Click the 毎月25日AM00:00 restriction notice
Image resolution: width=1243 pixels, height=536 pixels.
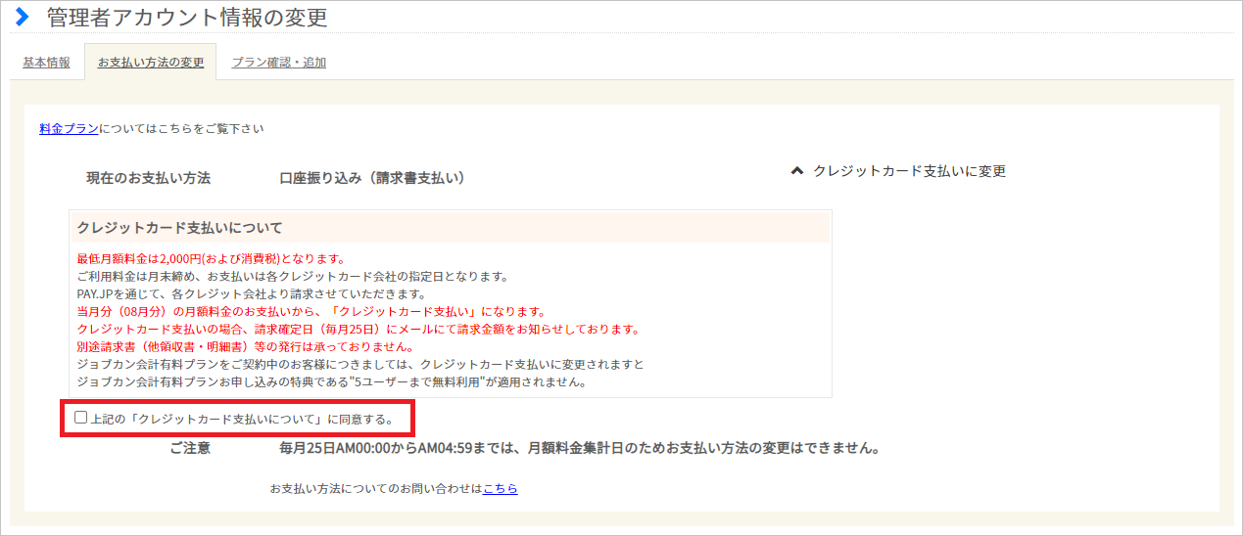pyautogui.click(x=579, y=449)
